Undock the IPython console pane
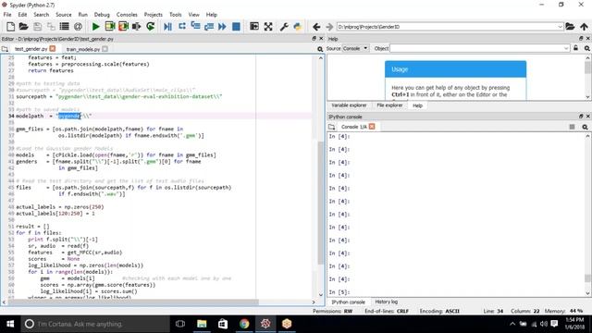The image size is (592, 333). tap(581, 117)
